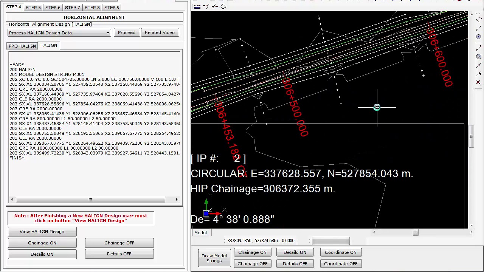Select the polyline drawing tool icon
This screenshot has height=272, width=484.
[x=479, y=20]
